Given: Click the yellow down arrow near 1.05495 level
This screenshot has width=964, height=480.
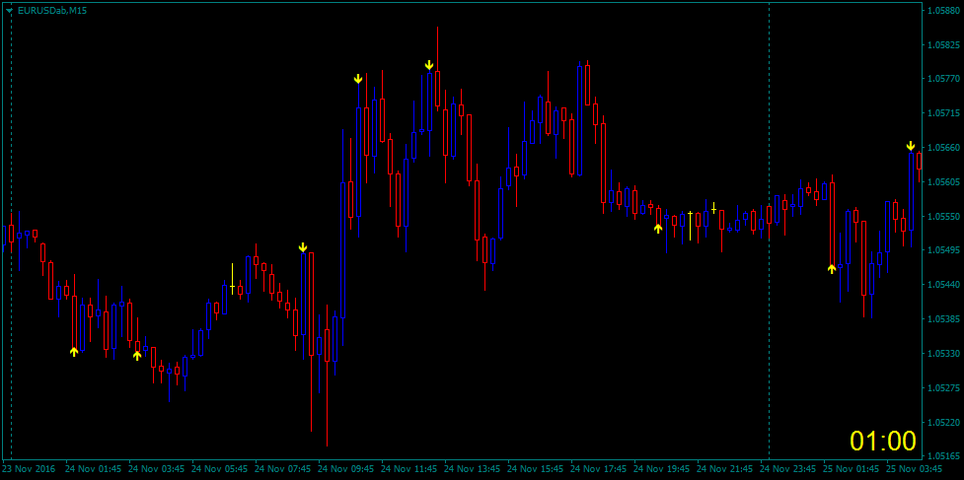Looking at the screenshot, I should pyautogui.click(x=303, y=246).
